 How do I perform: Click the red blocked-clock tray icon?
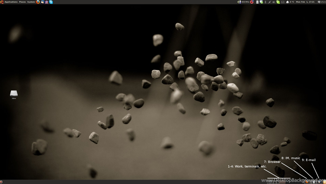pos(252,2)
